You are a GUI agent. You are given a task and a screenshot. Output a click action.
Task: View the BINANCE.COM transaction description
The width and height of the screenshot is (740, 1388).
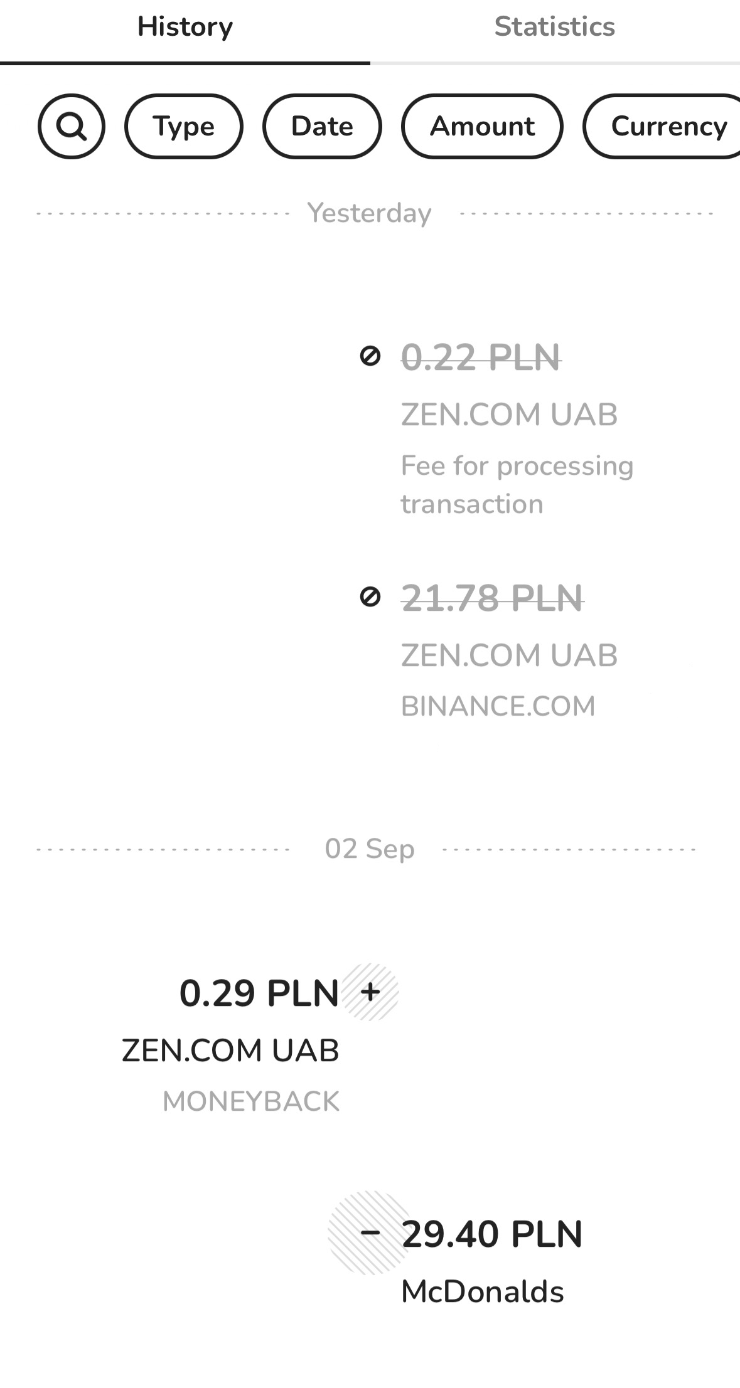[x=498, y=706]
